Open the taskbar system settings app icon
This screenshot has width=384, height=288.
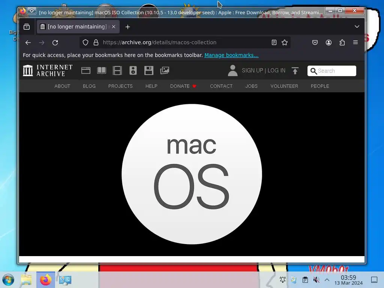point(65,280)
